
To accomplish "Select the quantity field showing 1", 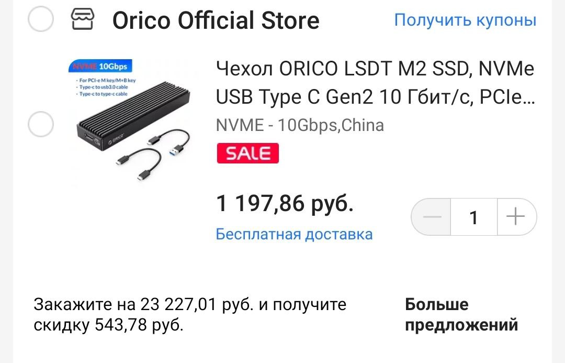I will coord(474,217).
